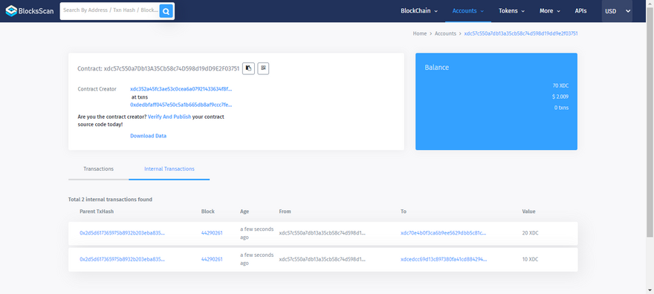The width and height of the screenshot is (654, 294).
Task: Open creation transaction 0xdedbfaff0457e50c...
Action: pyautogui.click(x=181, y=105)
